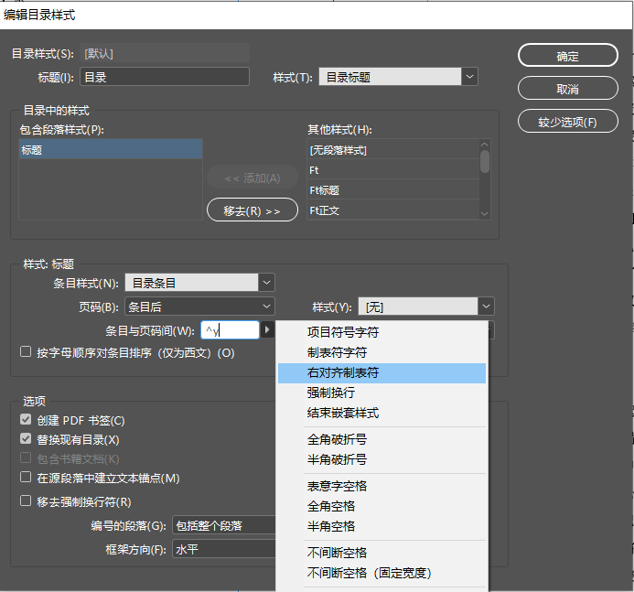Choose 全角空格 from the menu
The height and width of the screenshot is (592, 634).
(382, 506)
